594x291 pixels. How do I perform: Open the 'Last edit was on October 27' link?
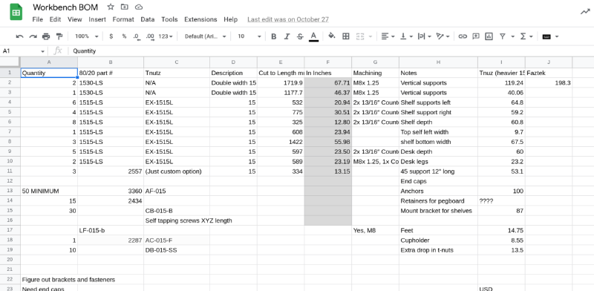coord(288,19)
